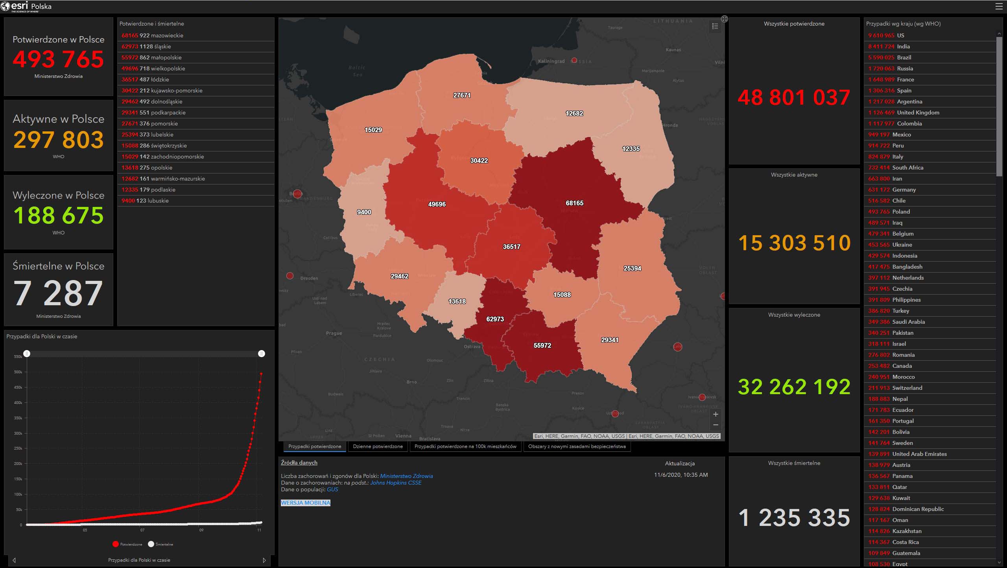This screenshot has height=568, width=1007.
Task: Open the map legend panel
Action: pos(715,26)
